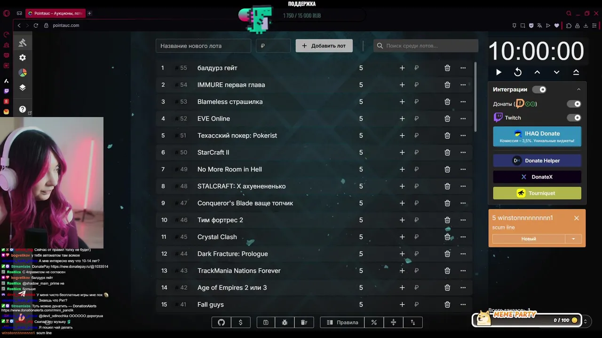Image resolution: width=602 pixels, height=338 pixels.
Task: Reset the timer with the circular arrow
Action: (518, 72)
